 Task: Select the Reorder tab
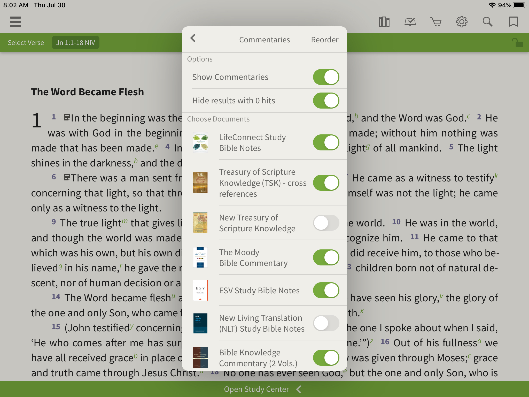pyautogui.click(x=324, y=39)
